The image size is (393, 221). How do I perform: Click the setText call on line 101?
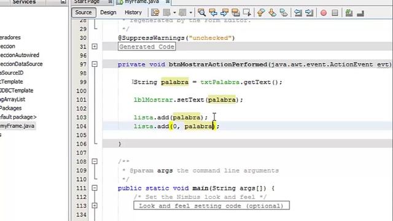tap(191, 99)
